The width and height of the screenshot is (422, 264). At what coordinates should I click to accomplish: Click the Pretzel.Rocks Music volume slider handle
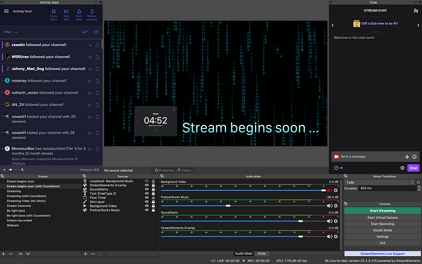point(228,206)
